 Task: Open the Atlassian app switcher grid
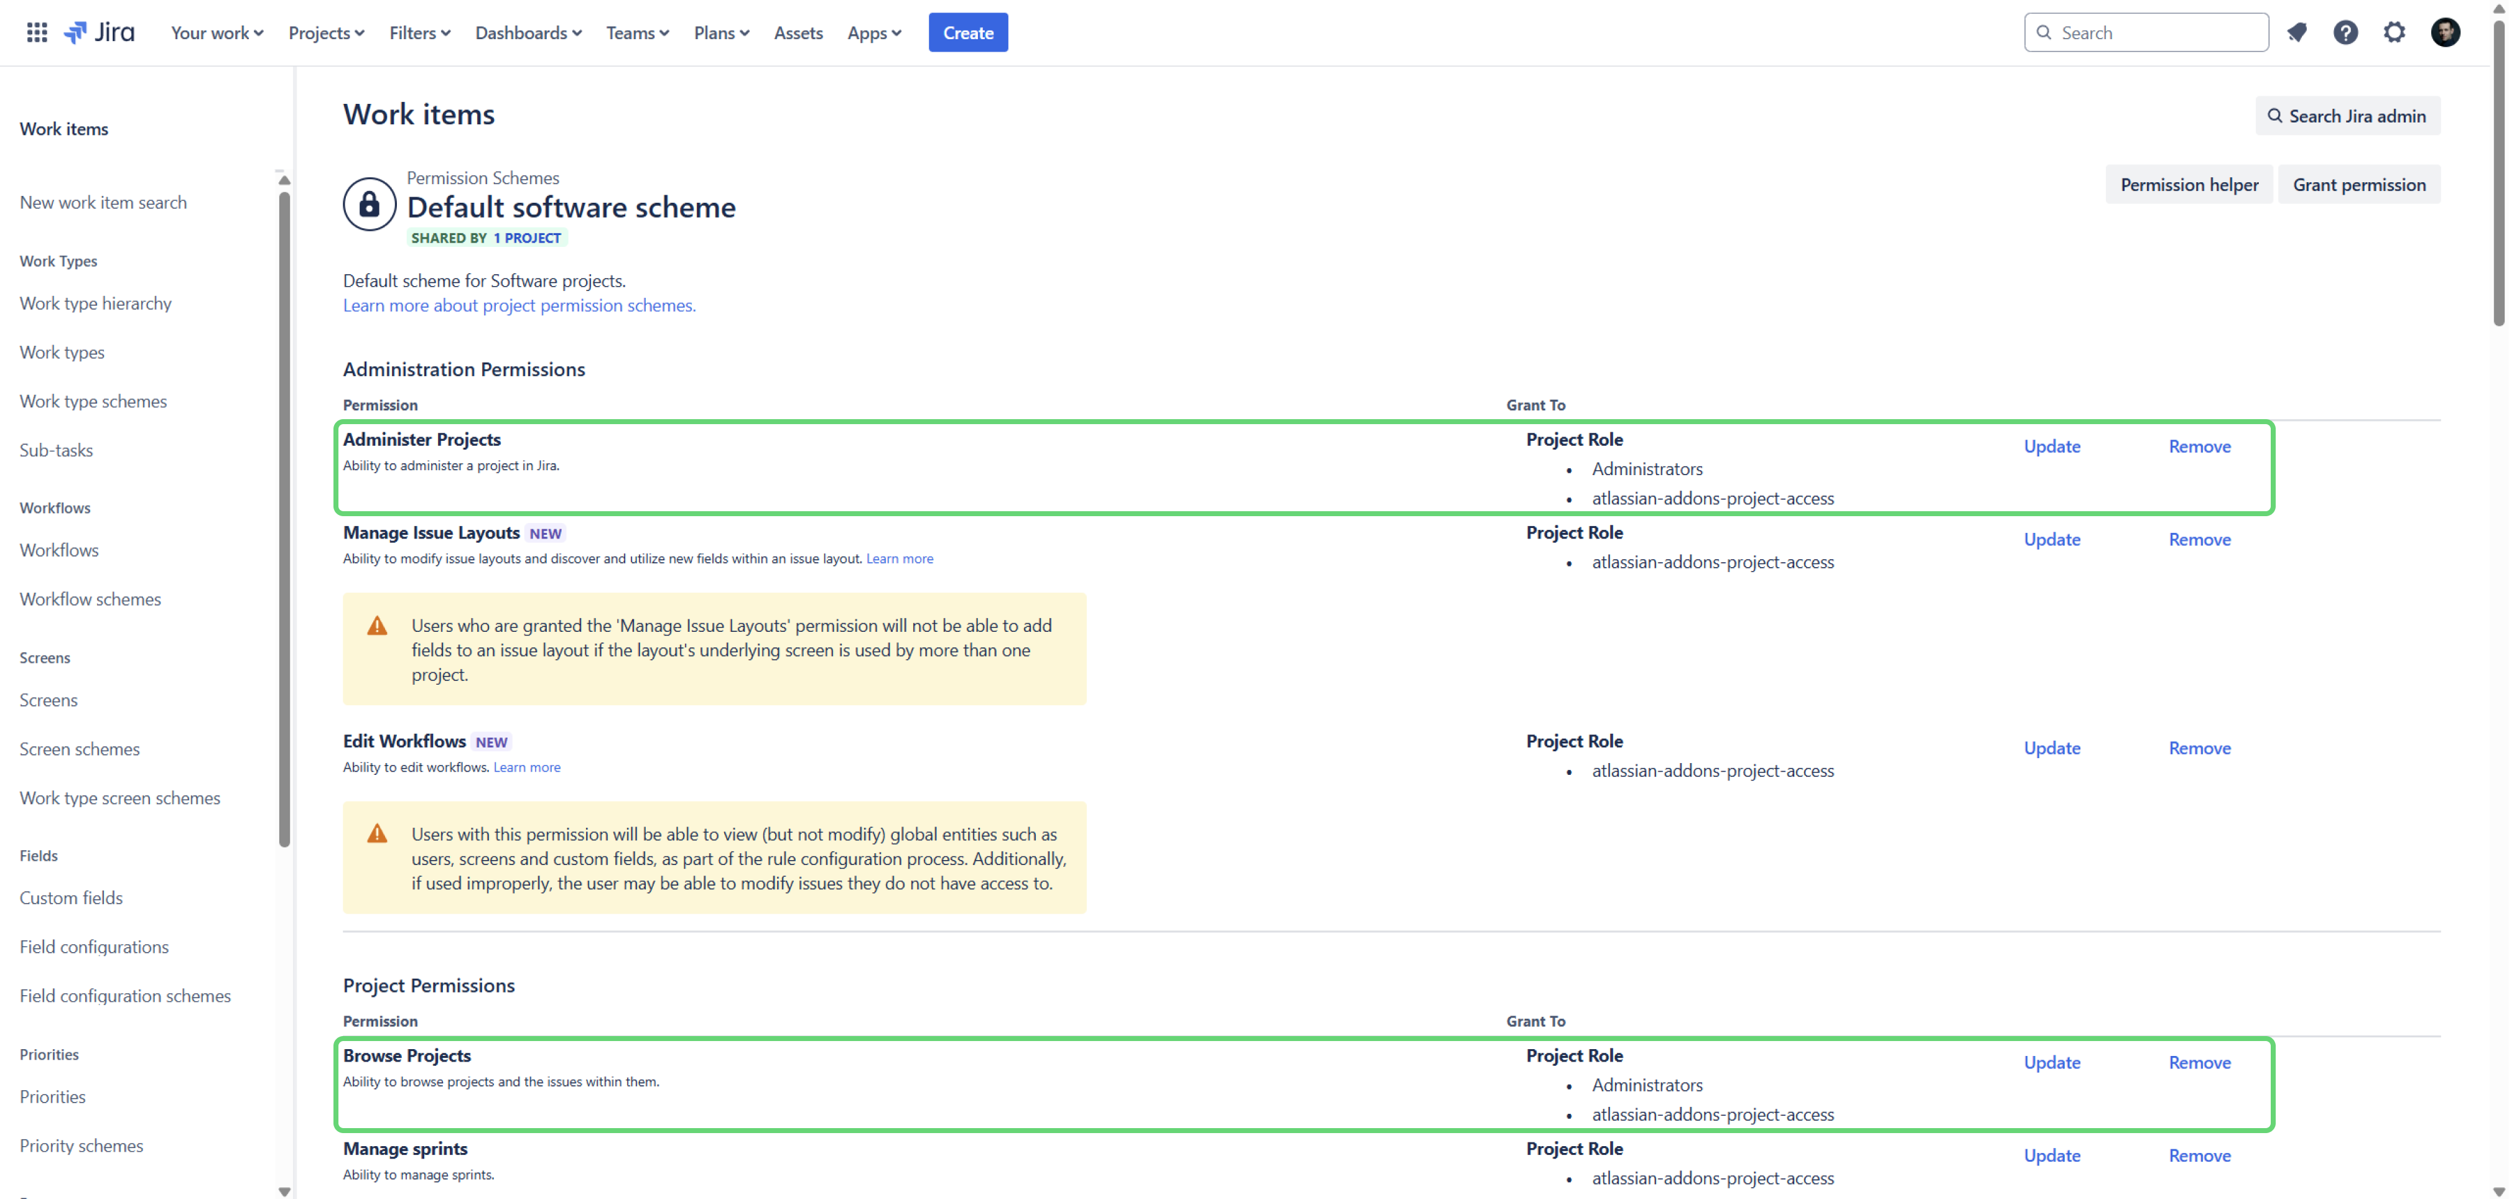pyautogui.click(x=36, y=32)
